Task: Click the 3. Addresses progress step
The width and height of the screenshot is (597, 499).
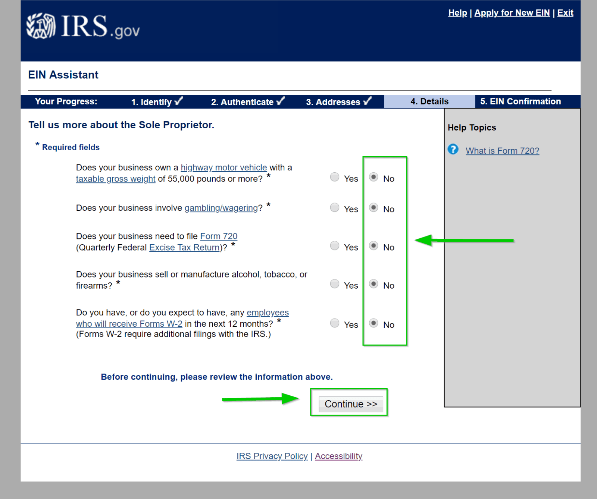Action: (x=338, y=101)
